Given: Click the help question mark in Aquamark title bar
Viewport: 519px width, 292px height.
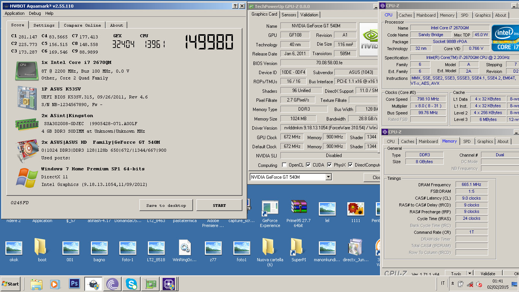Looking at the screenshot, I should tap(235, 6).
